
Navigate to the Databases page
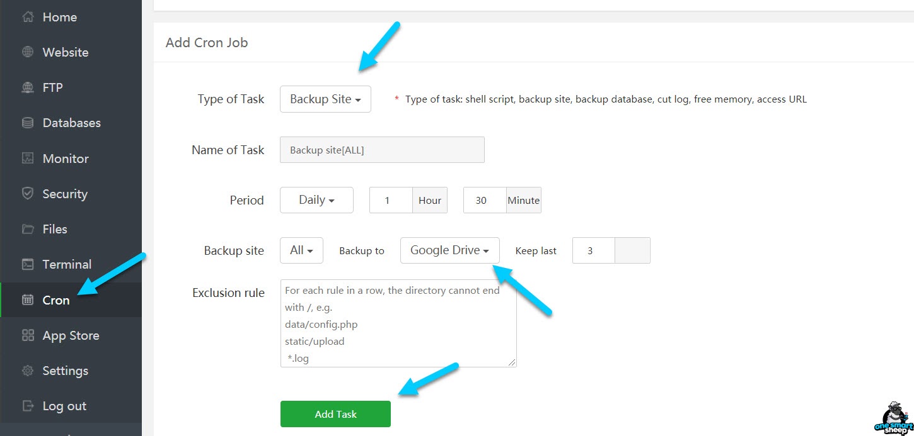pos(71,123)
